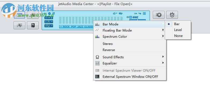Click the External Spectrum Window ON/OFF icon
Viewport: 210px width, 108px height.
pyautogui.click(x=97, y=76)
